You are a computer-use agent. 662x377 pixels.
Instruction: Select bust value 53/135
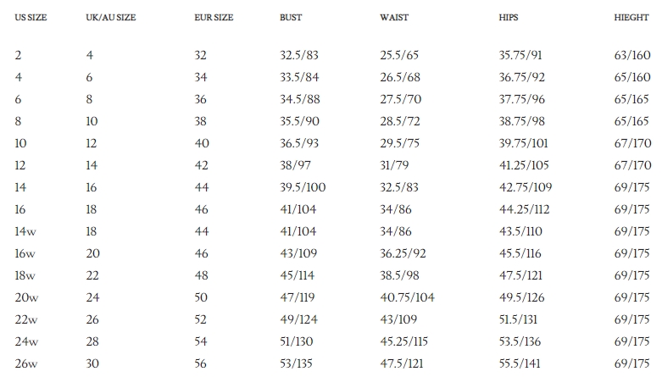tap(298, 363)
